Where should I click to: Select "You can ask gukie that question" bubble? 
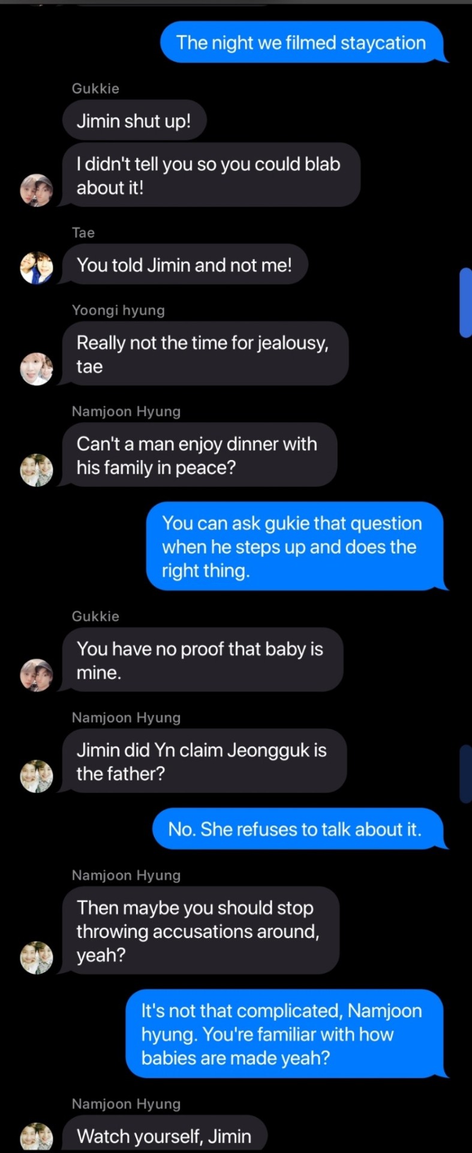293,546
